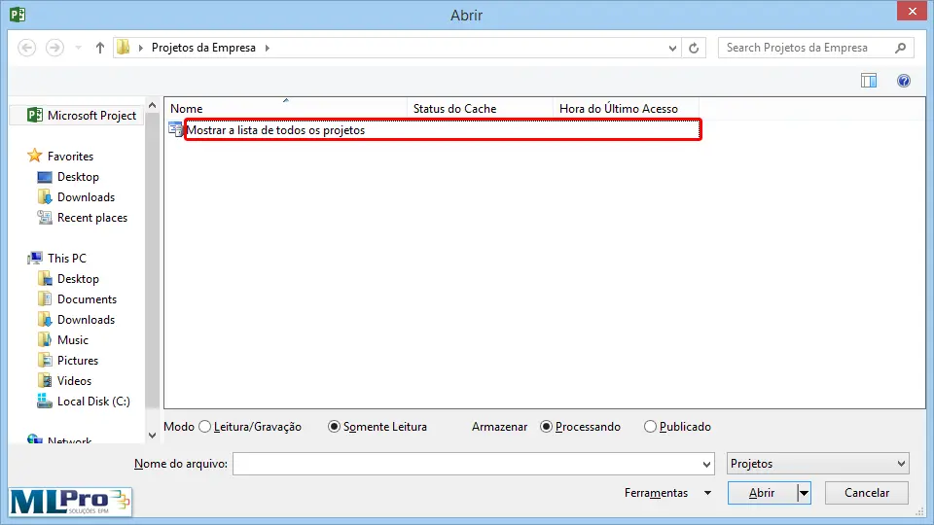Click the folder icon in the address bar

[124, 47]
